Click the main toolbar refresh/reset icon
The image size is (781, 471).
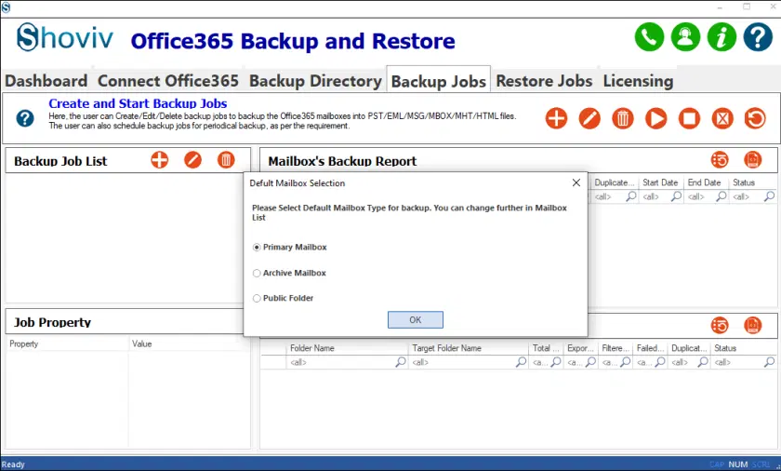coord(755,118)
